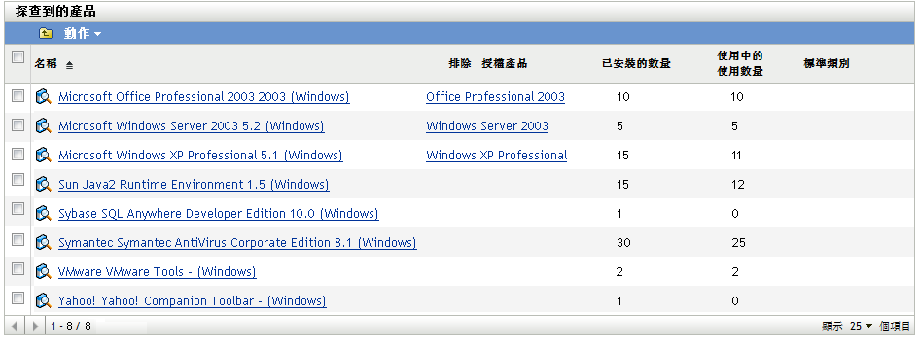Open Sun Java2 Runtime Environment 1.5 link
Viewport: 920px width, 350px height.
(194, 185)
